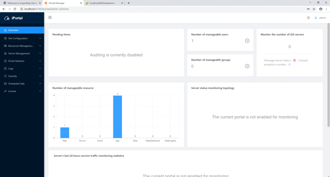Open the browser profile icon
Viewport: 330px width, 177px height.
321,9
